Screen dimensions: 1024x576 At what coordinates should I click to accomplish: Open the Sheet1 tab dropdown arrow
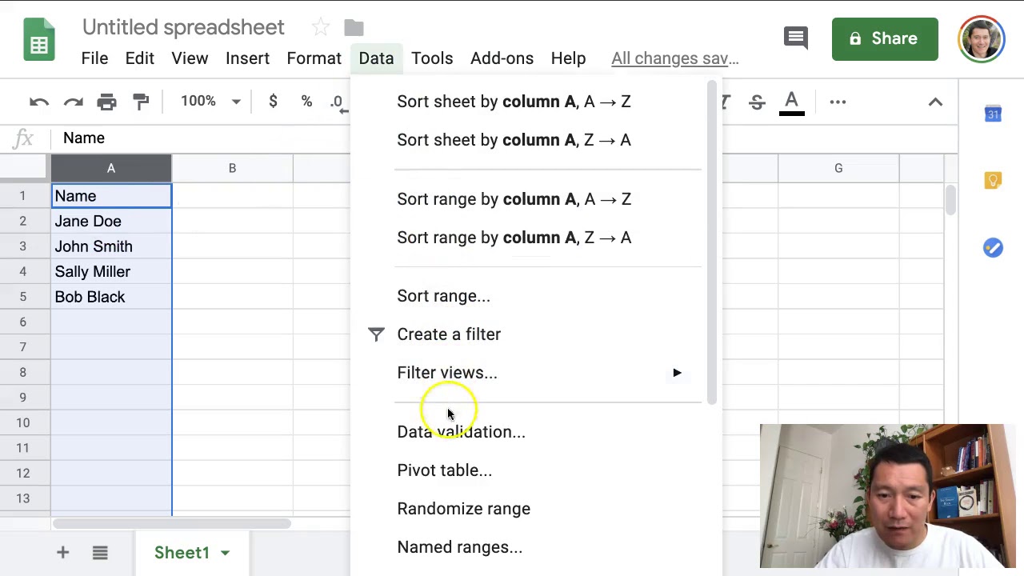226,553
